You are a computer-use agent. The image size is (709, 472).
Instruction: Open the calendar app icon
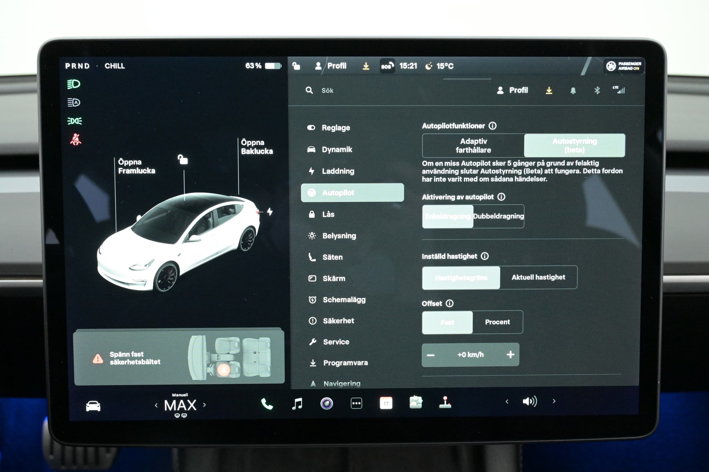click(x=386, y=403)
